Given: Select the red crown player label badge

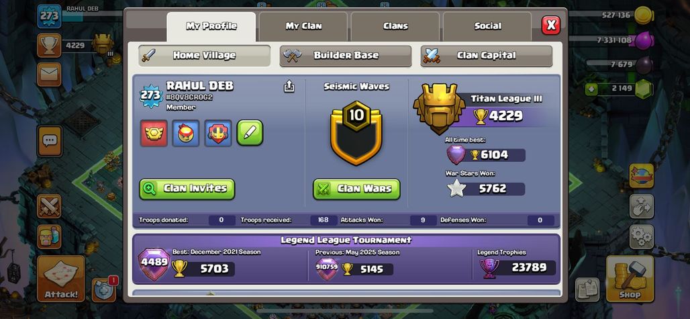Looking at the screenshot, I should tap(154, 133).
